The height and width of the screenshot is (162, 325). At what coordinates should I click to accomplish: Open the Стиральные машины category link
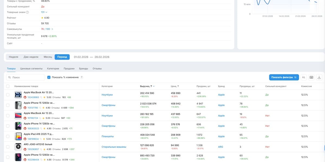[114, 147]
